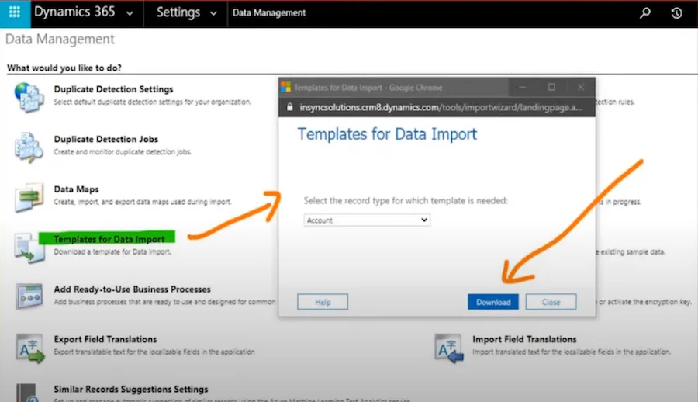Open the Dynamics 365 app launcher grid
This screenshot has width=698, height=402.
coord(15,12)
